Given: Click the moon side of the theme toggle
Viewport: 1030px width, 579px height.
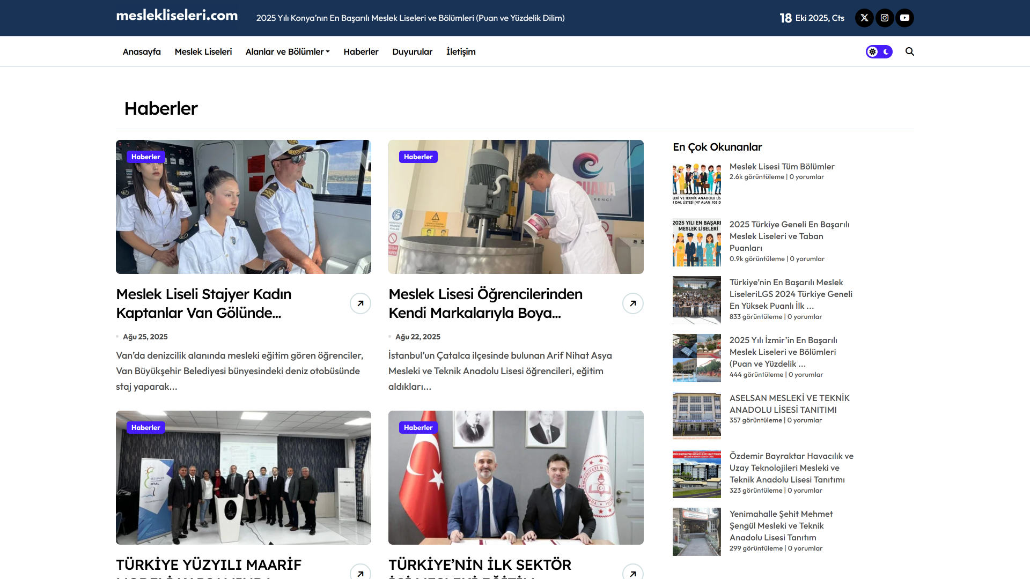Looking at the screenshot, I should [886, 51].
